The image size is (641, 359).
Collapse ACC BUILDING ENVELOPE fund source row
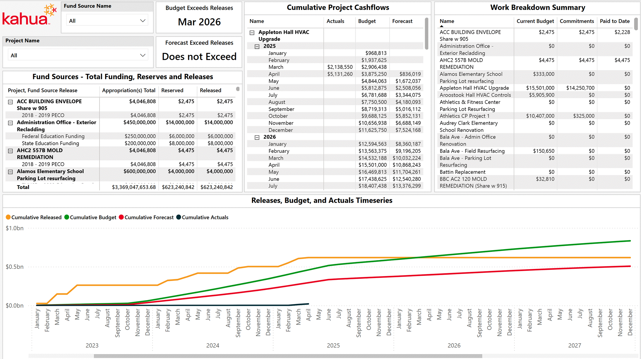(11, 102)
